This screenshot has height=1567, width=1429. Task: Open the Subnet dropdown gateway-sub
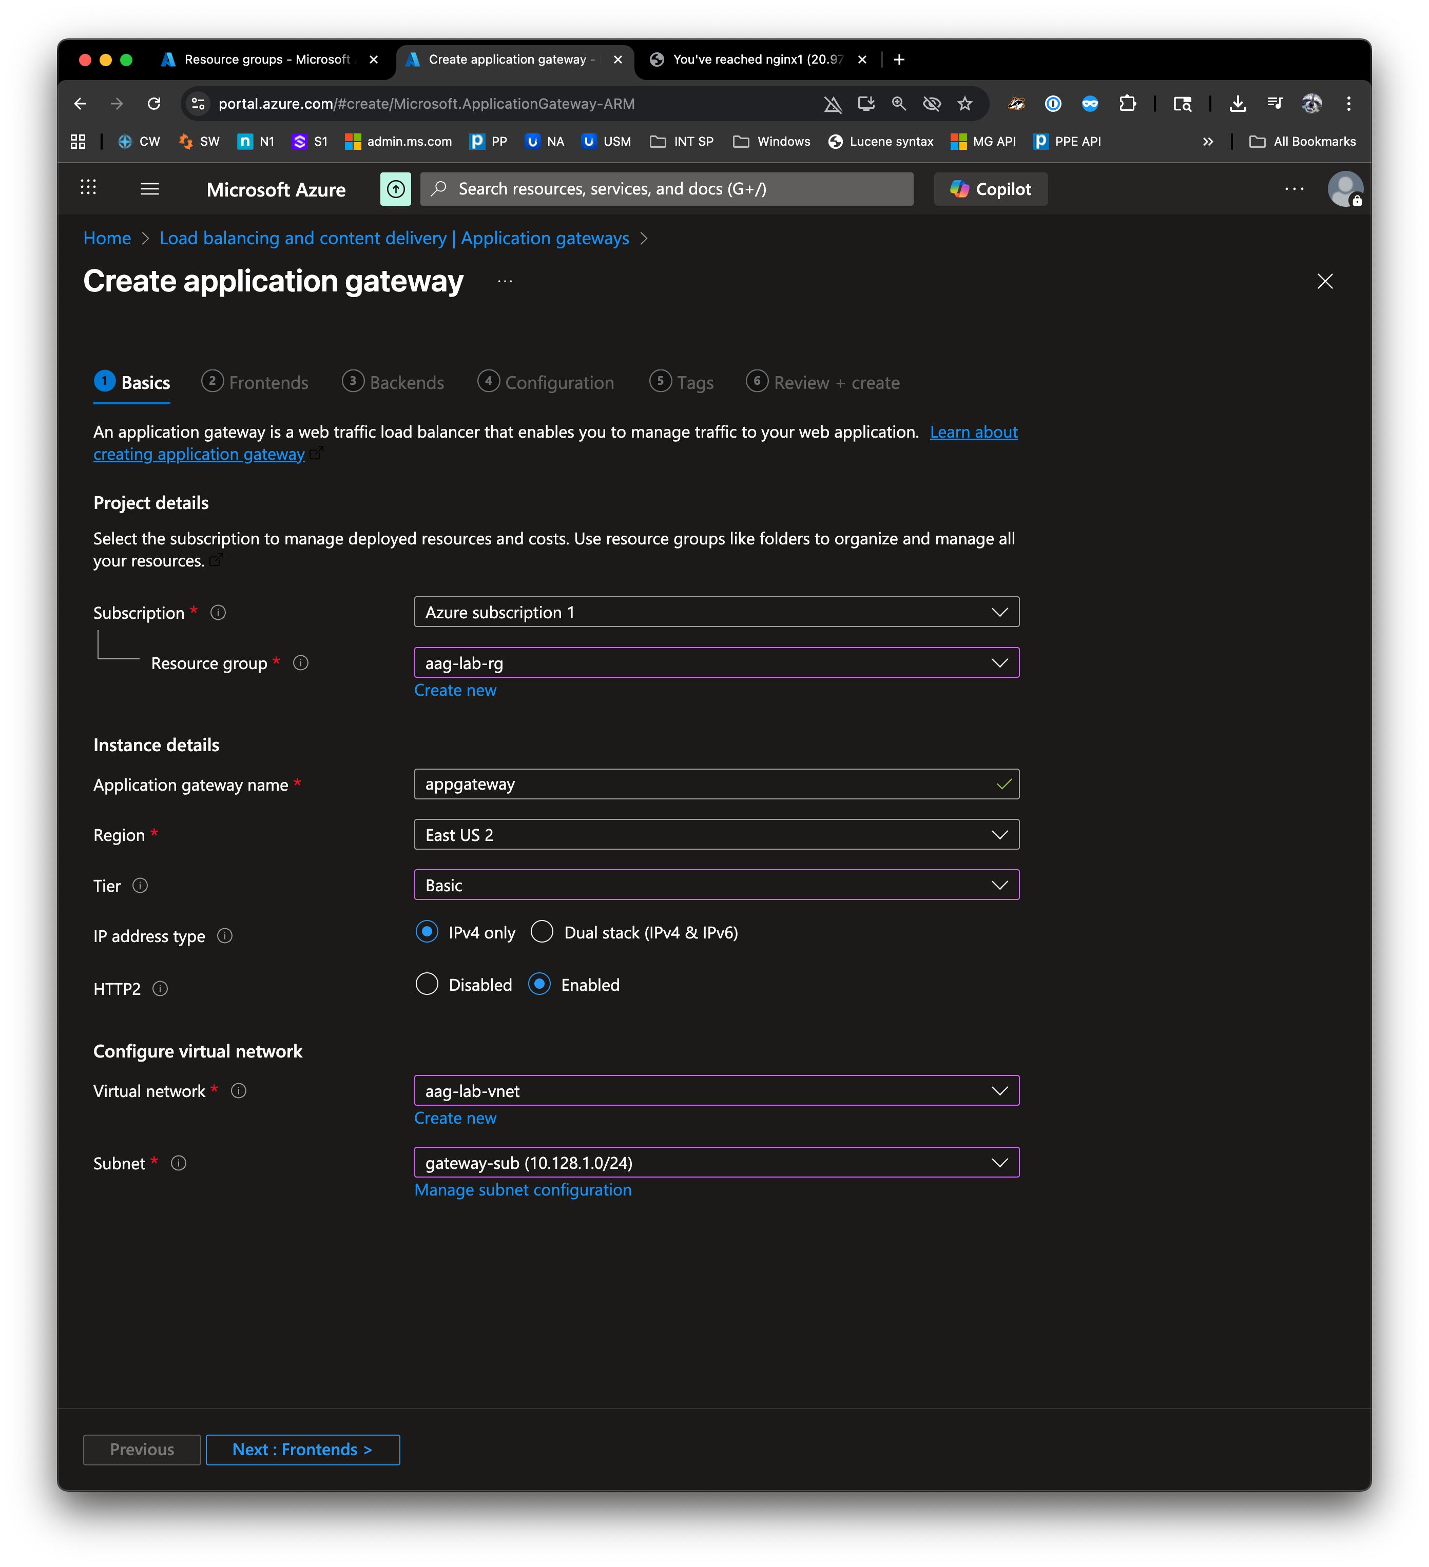(716, 1163)
